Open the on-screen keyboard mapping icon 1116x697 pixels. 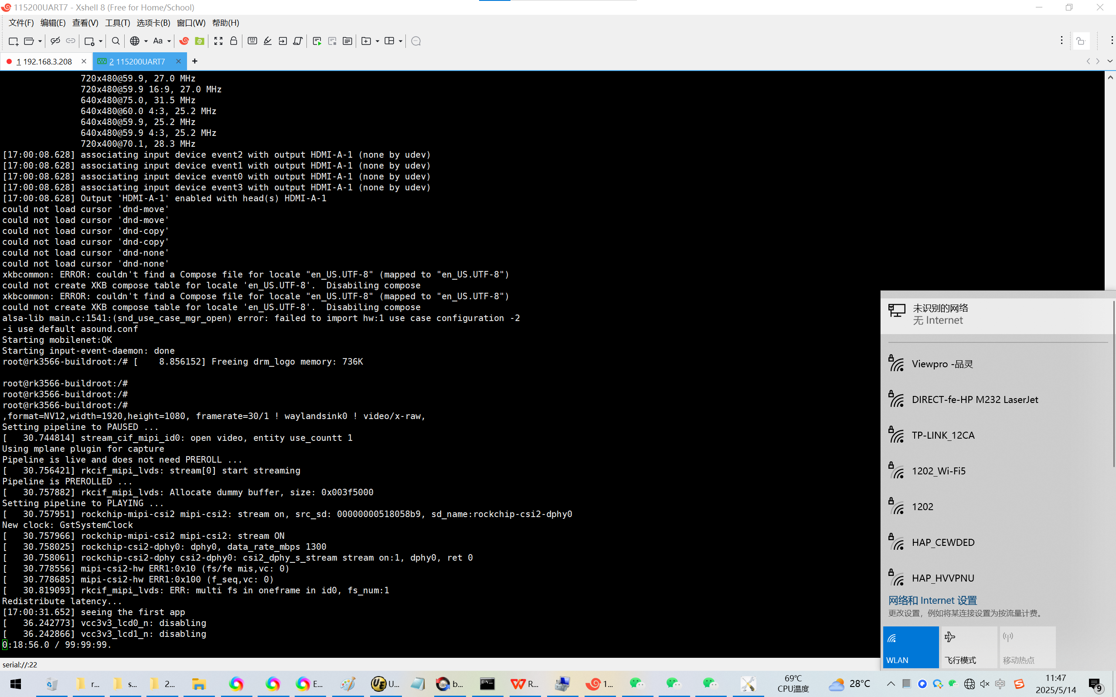point(252,41)
